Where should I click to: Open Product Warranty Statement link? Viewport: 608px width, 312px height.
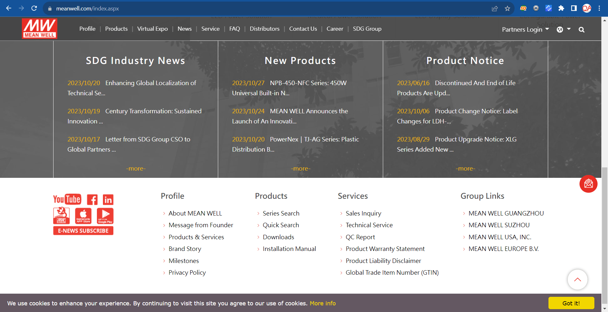[x=385, y=249]
